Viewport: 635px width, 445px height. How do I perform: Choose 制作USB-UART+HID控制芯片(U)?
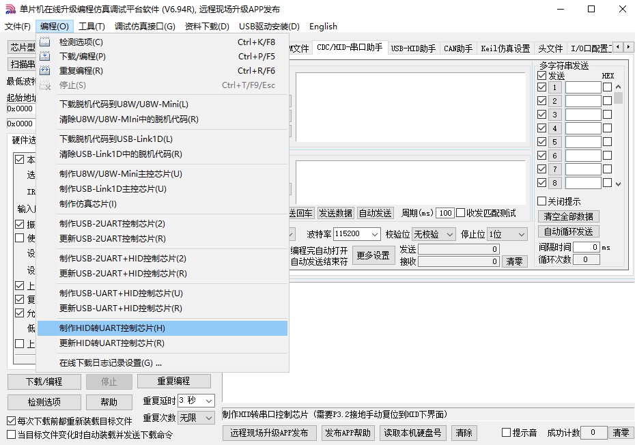click(x=163, y=293)
